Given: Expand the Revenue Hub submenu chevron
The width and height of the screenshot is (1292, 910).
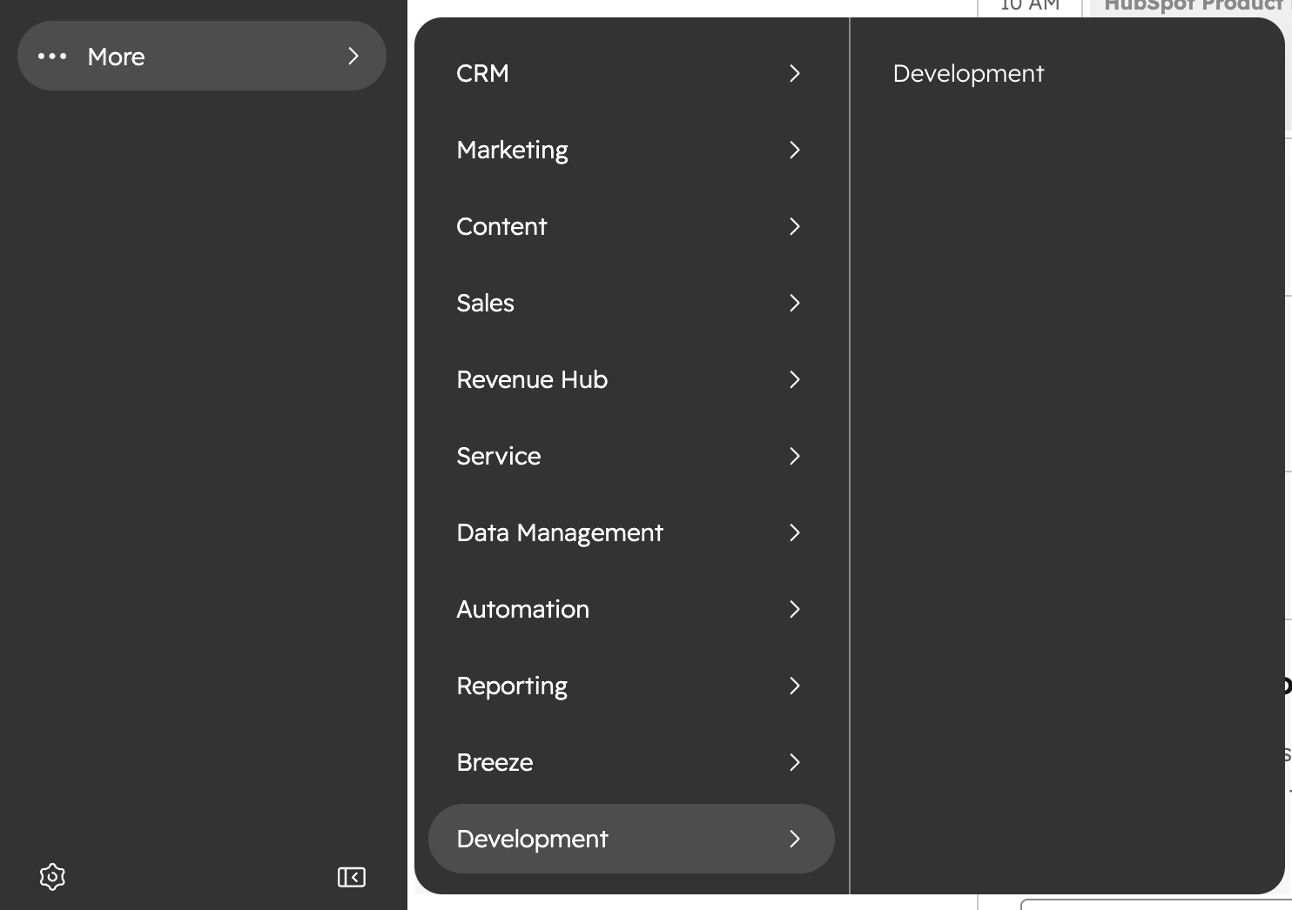Looking at the screenshot, I should coord(794,379).
